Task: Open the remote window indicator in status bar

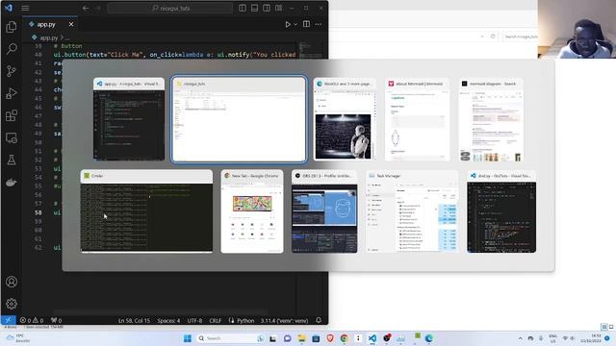Action: [x=9, y=320]
